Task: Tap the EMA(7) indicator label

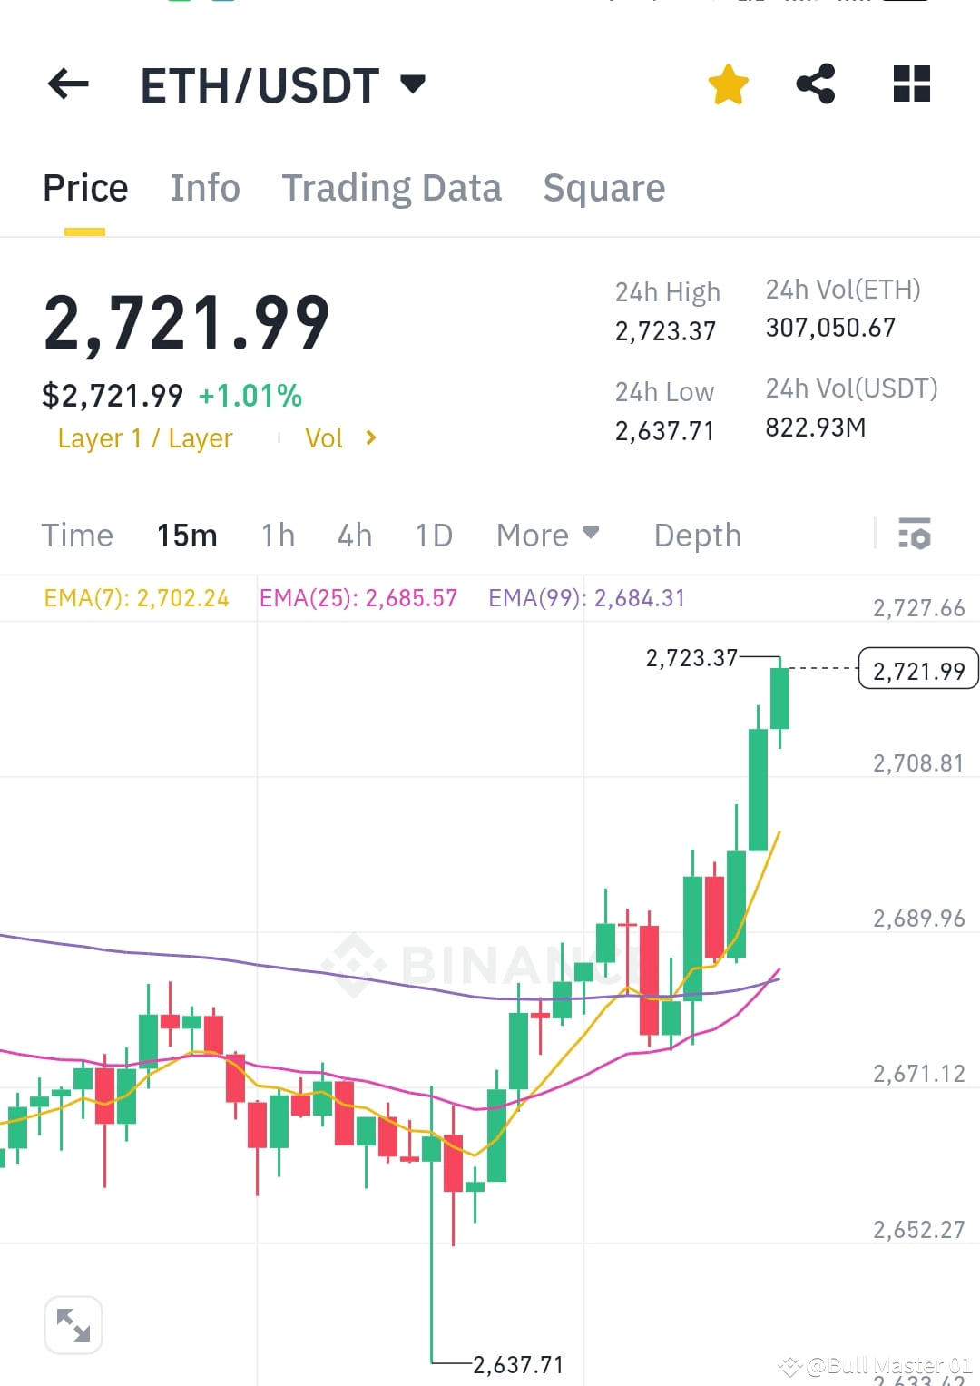Action: point(136,598)
